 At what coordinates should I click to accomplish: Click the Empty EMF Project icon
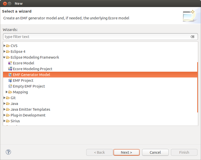10,86
